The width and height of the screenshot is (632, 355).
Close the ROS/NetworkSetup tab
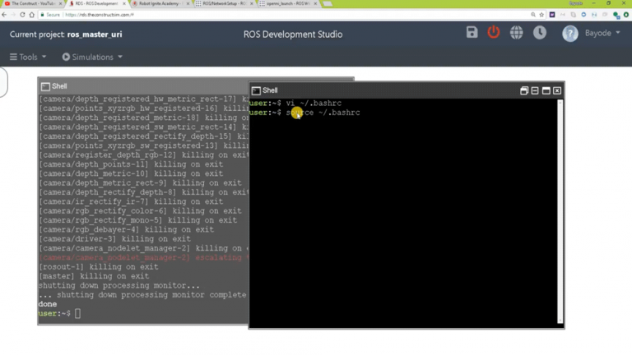[x=252, y=3]
